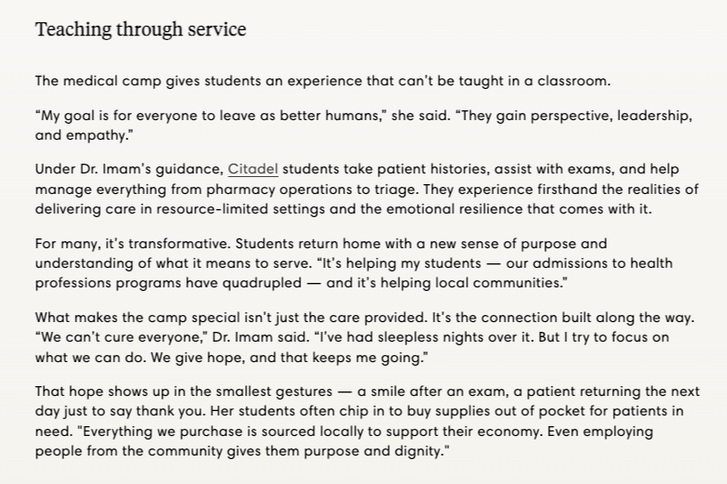The image size is (727, 484).
Task: Click the word "quadrupled" in the article
Action: (262, 283)
